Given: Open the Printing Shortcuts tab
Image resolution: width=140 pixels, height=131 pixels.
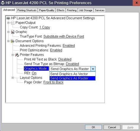Looking at the screenshot, I should (27, 10).
